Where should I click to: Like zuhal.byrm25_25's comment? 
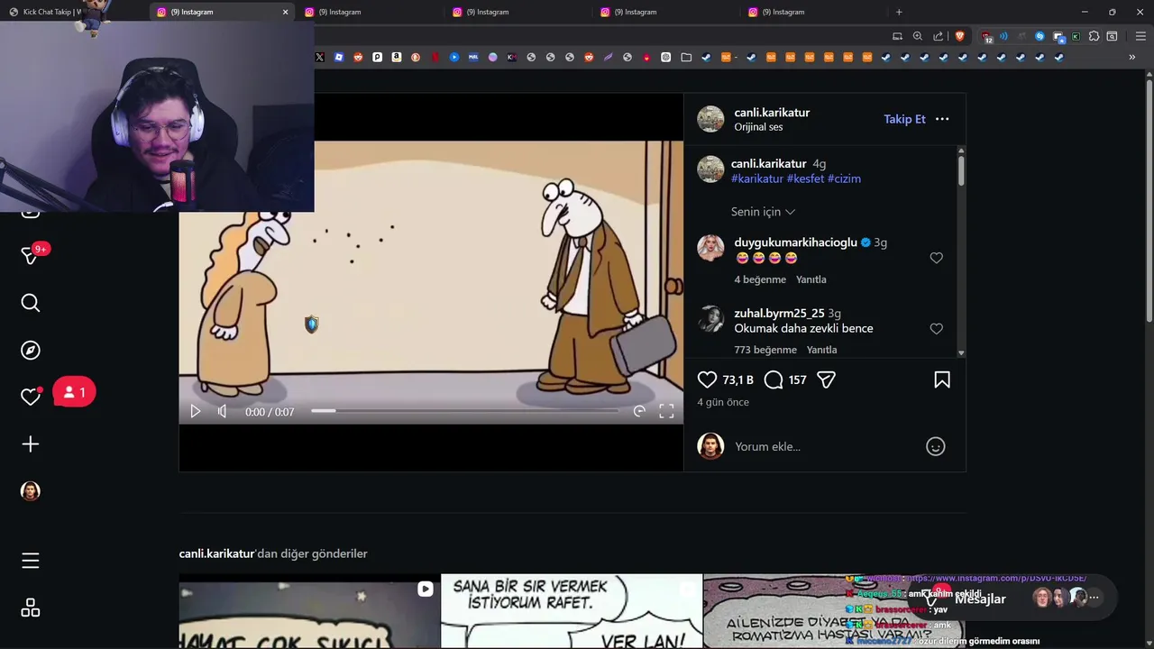click(x=936, y=329)
